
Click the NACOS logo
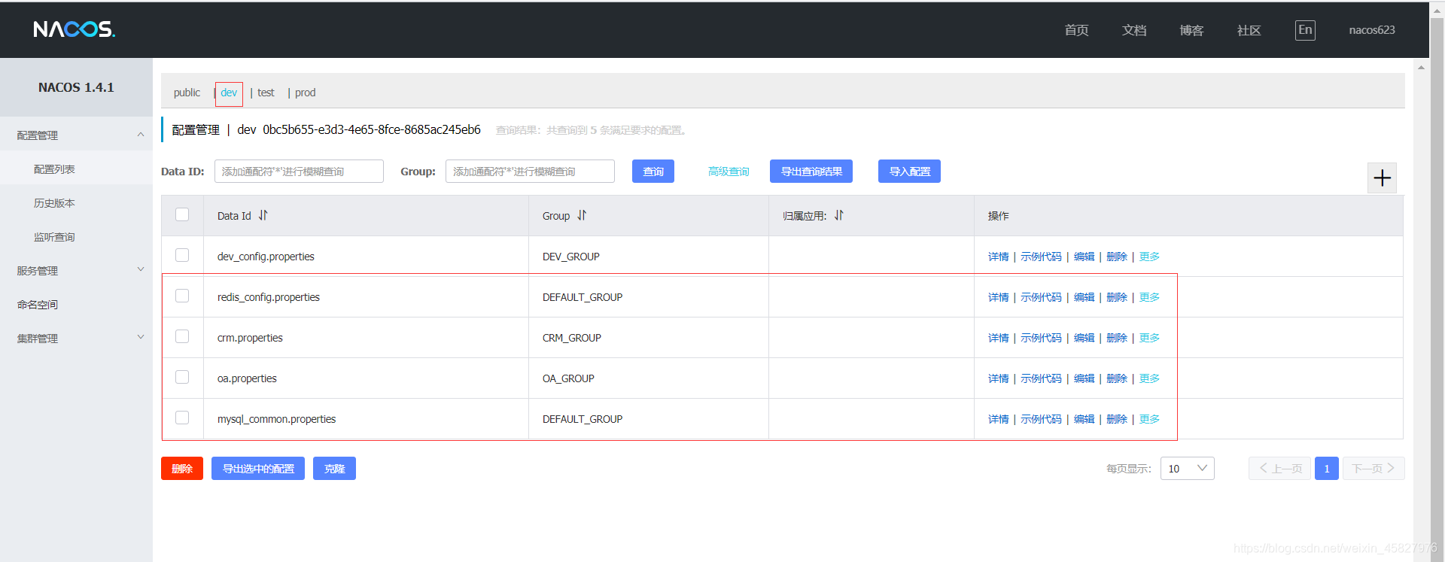[75, 29]
